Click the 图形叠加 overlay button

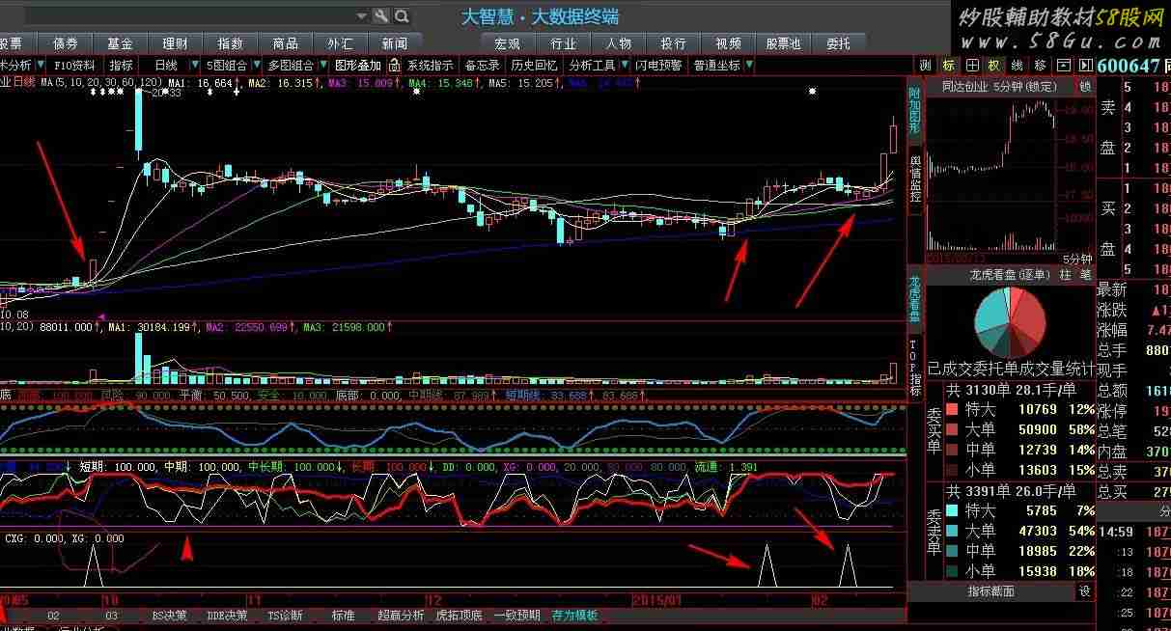[358, 66]
